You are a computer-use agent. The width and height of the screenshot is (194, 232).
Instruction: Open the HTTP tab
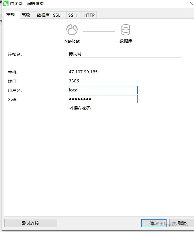[x=89, y=15]
